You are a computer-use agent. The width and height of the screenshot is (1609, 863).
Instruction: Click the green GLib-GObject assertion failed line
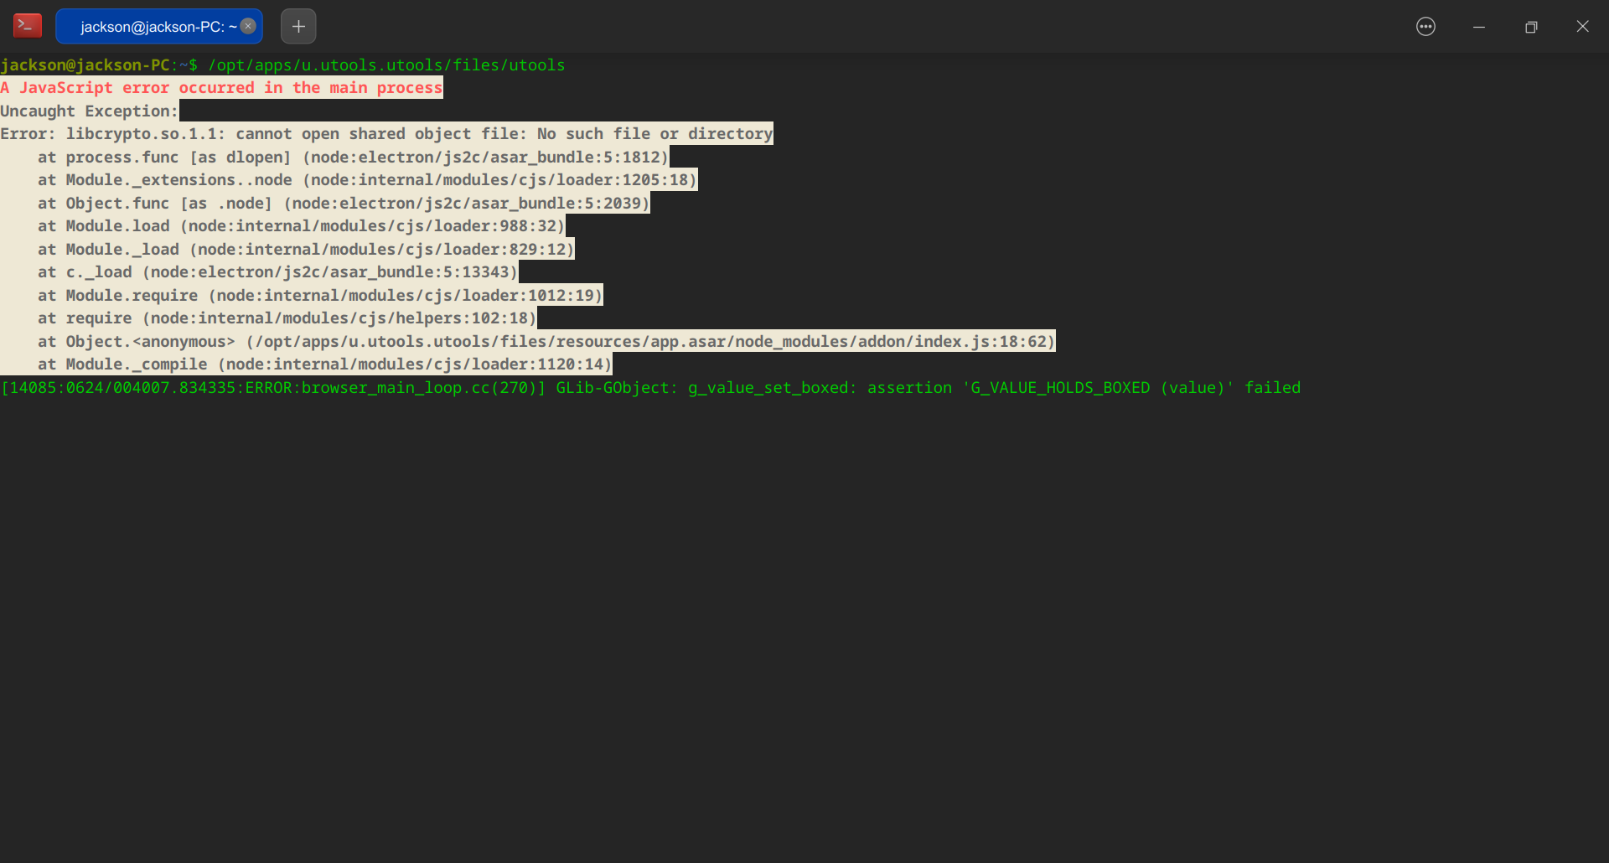[x=651, y=388]
